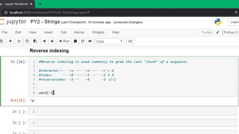Move selected cell up arrow
This screenshot has height=134, width=239.
(44, 41)
